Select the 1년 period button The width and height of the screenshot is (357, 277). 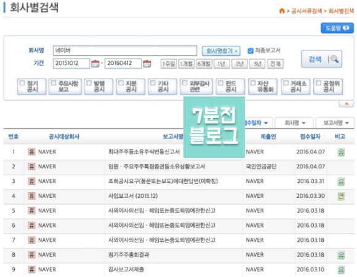tap(222, 64)
